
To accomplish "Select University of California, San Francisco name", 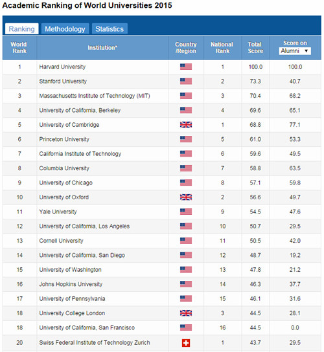I will point(87,328).
